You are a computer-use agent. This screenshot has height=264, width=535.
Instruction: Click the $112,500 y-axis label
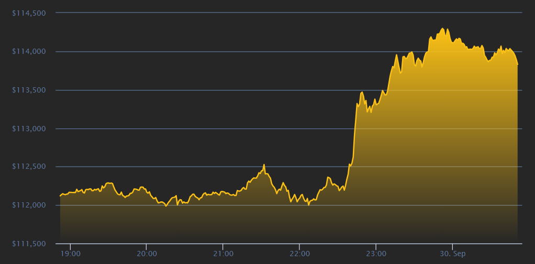[29, 167]
